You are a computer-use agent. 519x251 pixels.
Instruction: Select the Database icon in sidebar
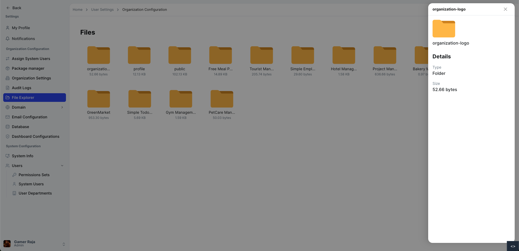click(x=7, y=127)
